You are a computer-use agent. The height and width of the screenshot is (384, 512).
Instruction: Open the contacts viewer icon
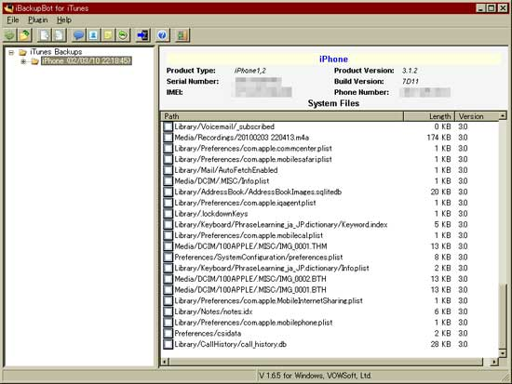click(93, 35)
